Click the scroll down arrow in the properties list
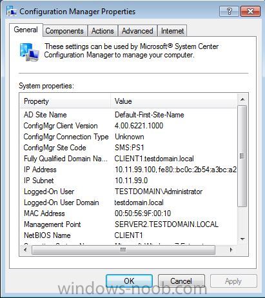265x298 pixels. tap(242, 239)
